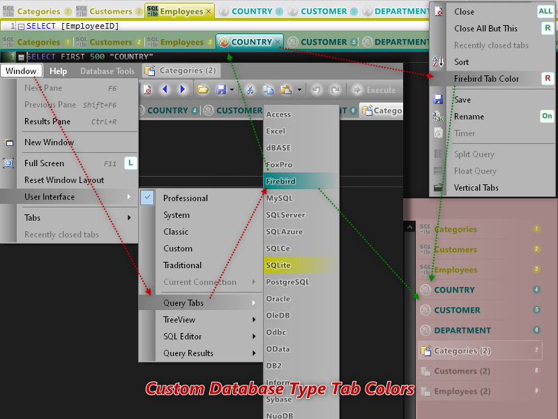Click the redo toolbar icon
The height and width of the screenshot is (419, 558).
tap(335, 90)
